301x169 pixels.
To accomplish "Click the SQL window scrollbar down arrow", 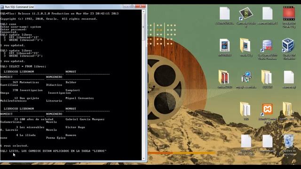I will (x=143, y=159).
